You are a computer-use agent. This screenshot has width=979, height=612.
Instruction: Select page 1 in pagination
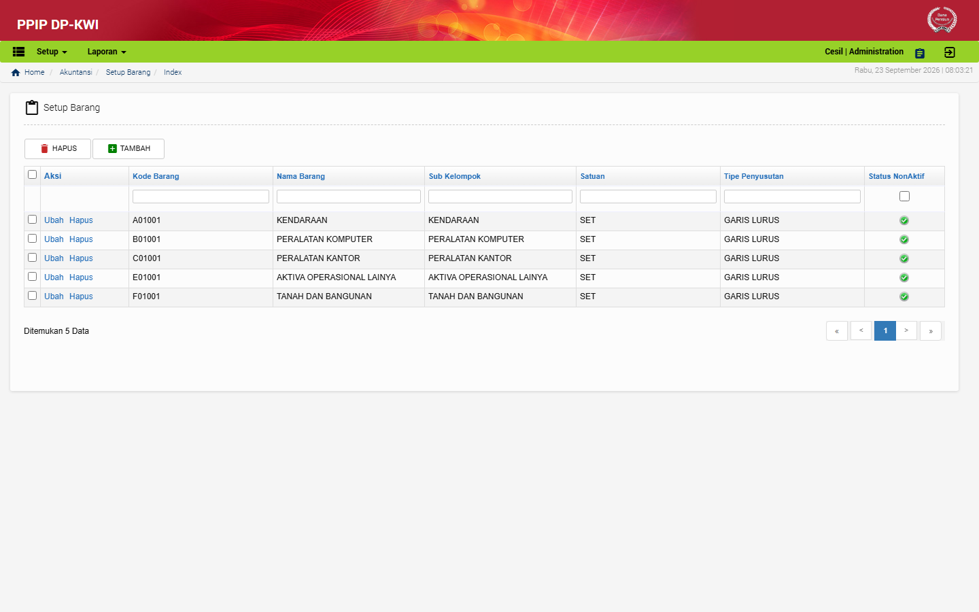click(x=885, y=331)
